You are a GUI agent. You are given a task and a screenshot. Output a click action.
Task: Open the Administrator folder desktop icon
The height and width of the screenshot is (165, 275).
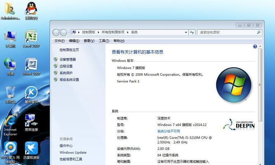click(10, 11)
